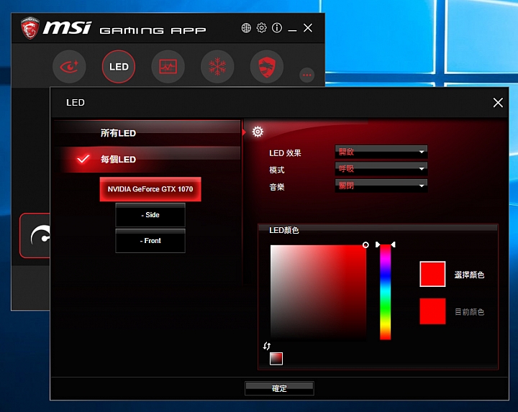Image resolution: width=518 pixels, height=412 pixels.
Task: Open settings gear in Gaming App title bar
Action: click(x=262, y=28)
